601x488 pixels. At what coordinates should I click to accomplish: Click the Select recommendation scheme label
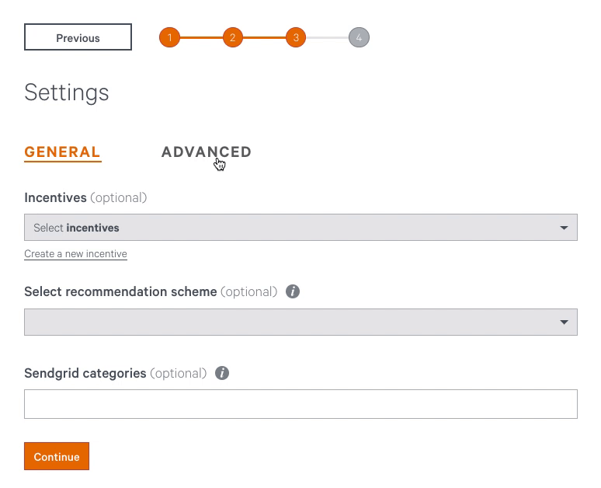[x=120, y=291]
